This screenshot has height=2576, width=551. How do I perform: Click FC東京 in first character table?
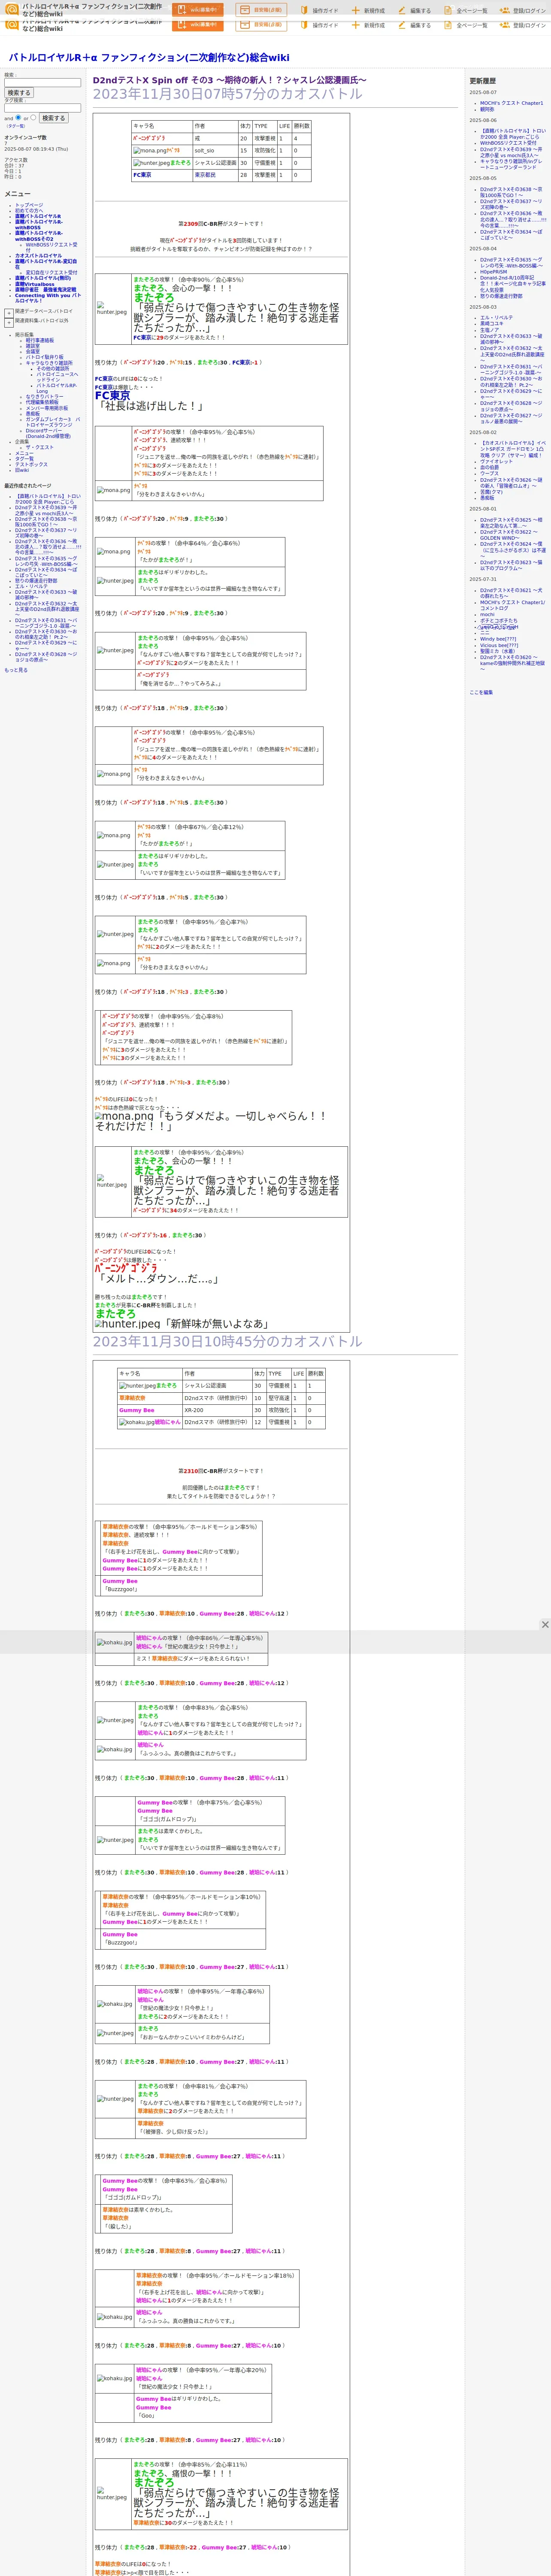142,175
